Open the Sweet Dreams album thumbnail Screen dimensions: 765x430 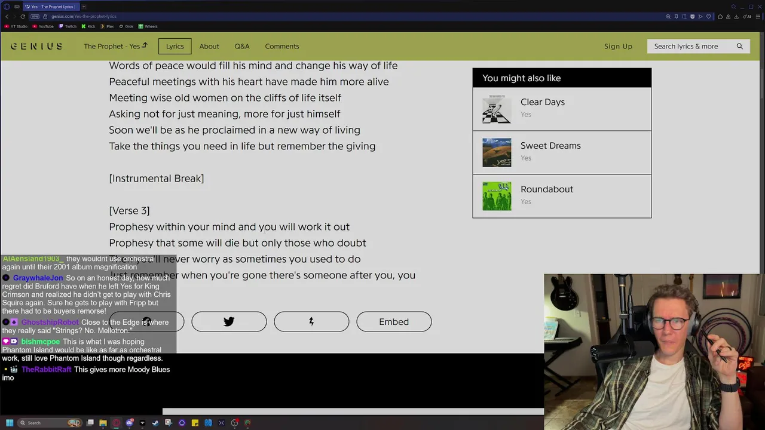tap(497, 153)
